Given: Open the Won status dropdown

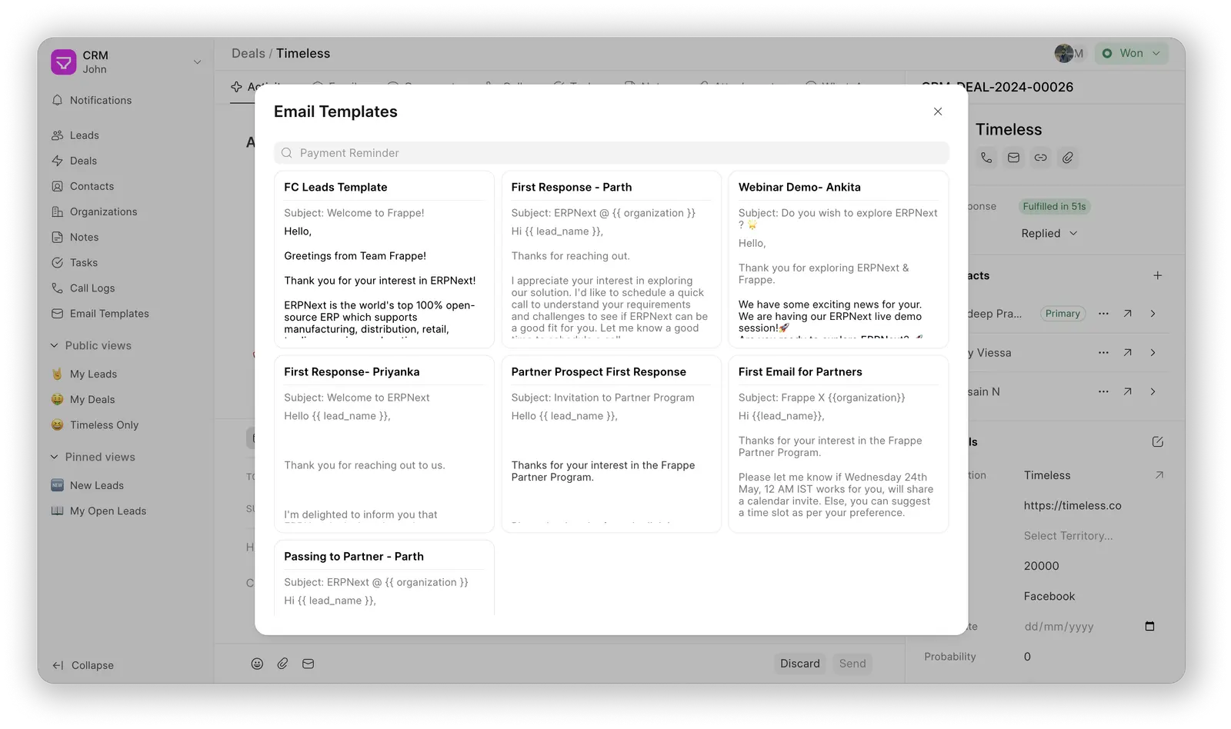Looking at the screenshot, I should [x=1131, y=53].
